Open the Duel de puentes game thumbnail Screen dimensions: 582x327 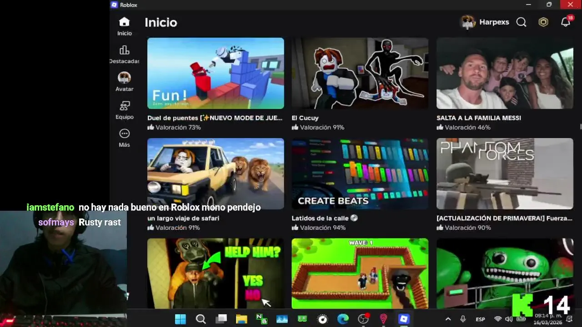(216, 73)
